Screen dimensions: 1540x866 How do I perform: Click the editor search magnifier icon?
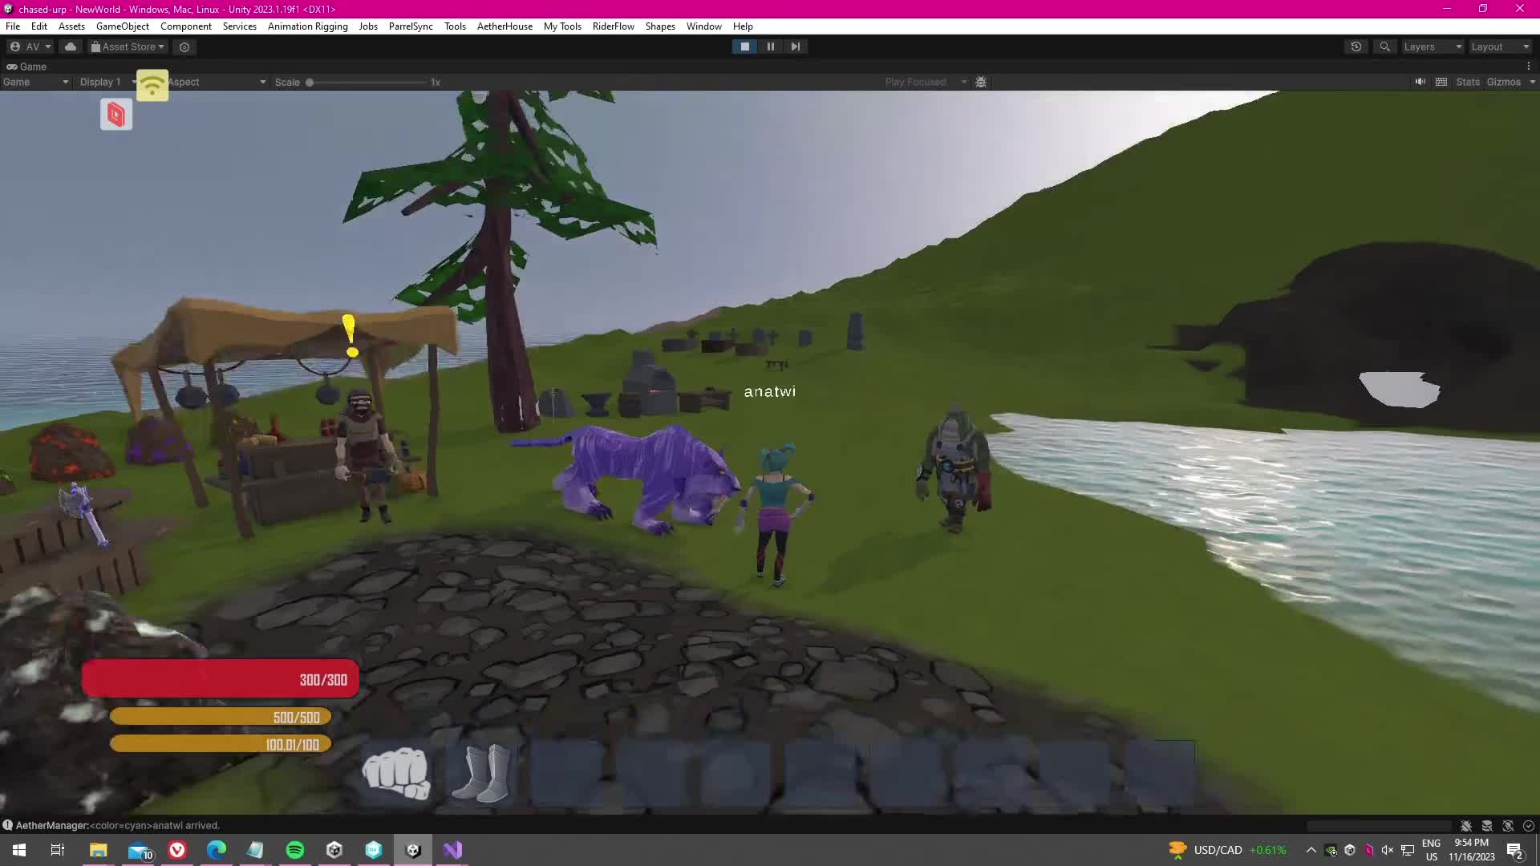(x=1384, y=47)
